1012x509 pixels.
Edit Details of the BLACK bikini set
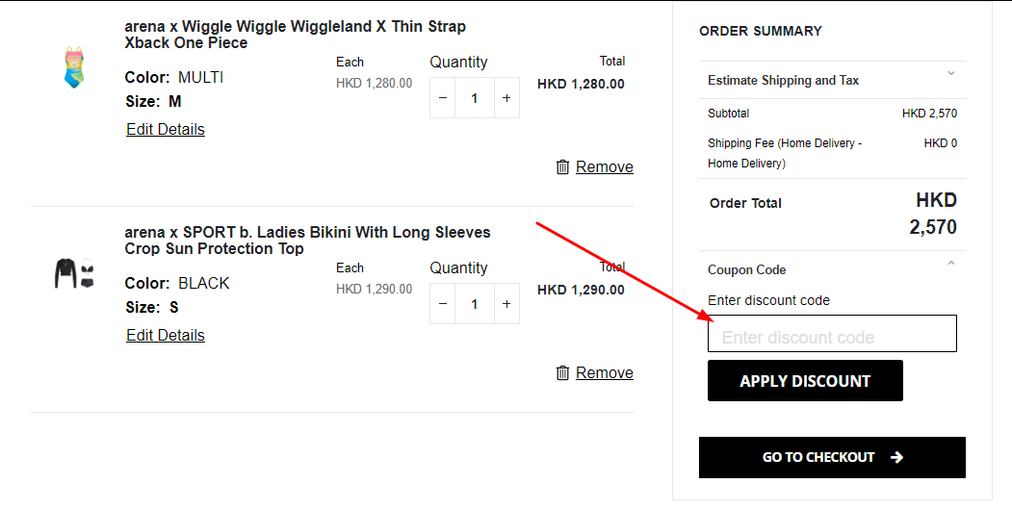[x=166, y=335]
